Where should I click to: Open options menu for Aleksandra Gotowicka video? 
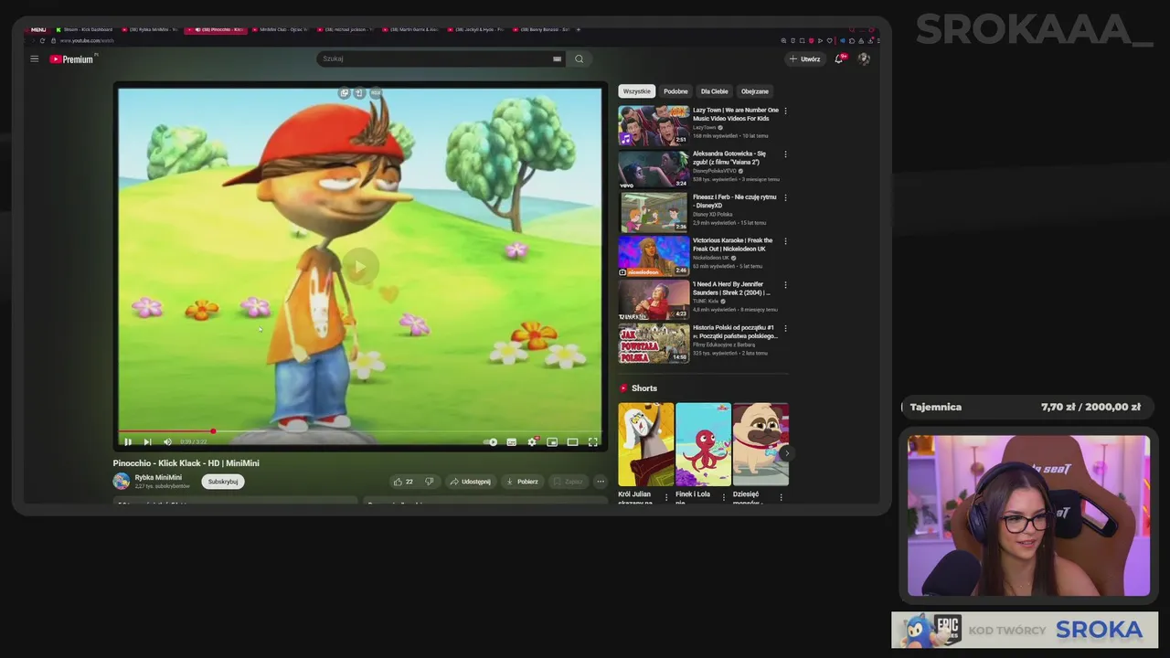785,154
